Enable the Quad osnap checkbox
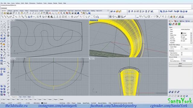This screenshot has width=193, height=108. 37,100
